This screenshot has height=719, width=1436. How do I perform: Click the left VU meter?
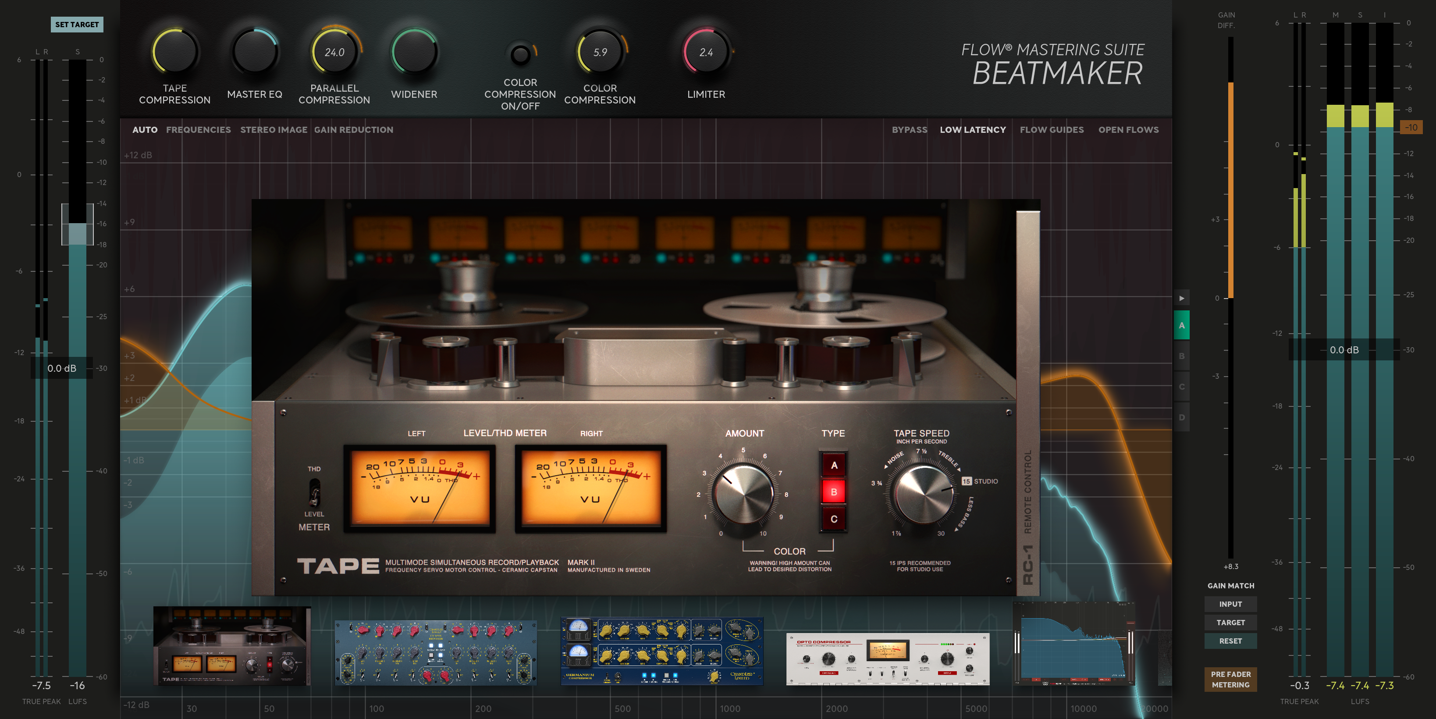coord(420,488)
